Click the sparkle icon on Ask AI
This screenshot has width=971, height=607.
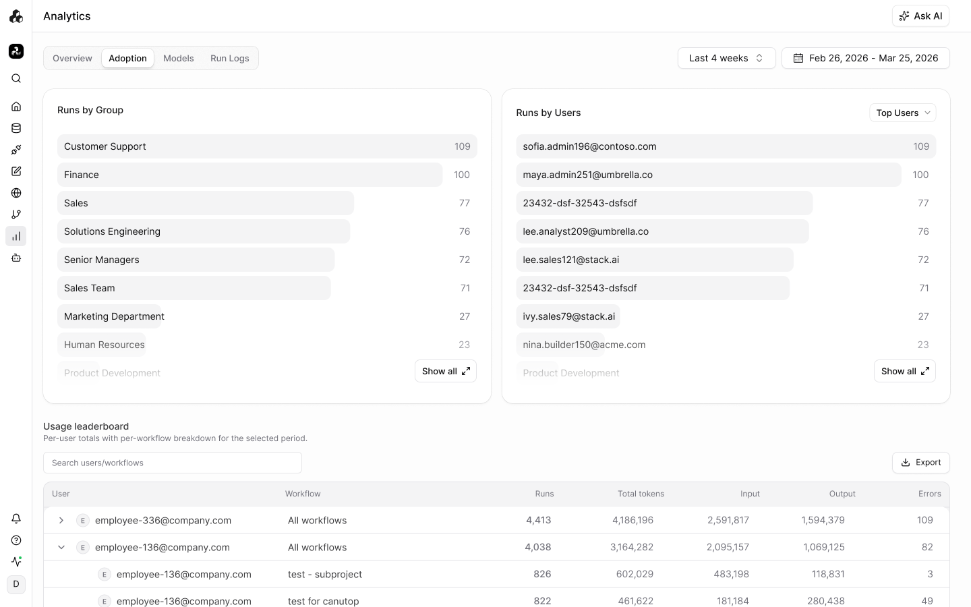904,16
